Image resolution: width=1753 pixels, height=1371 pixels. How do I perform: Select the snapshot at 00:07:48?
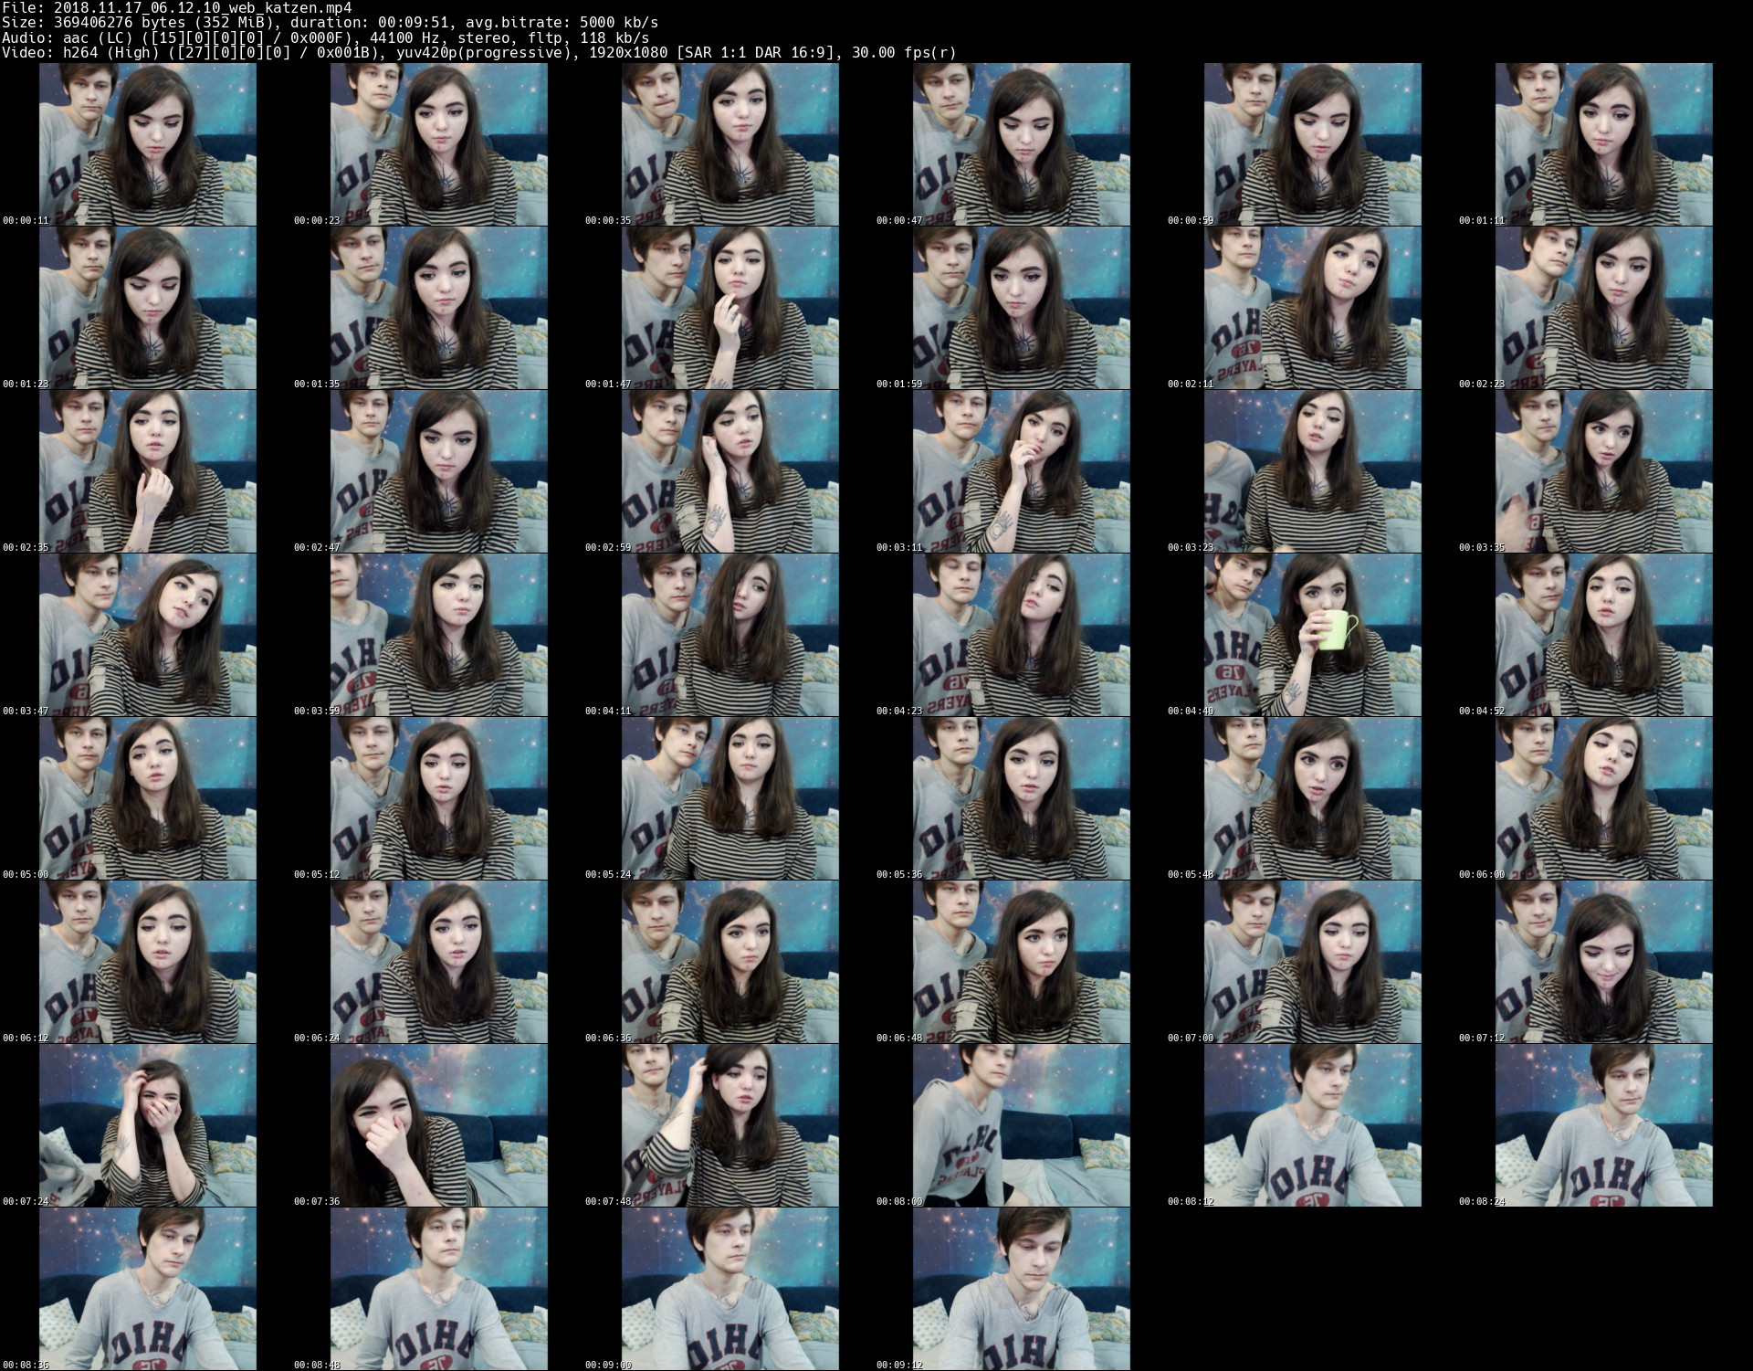coord(730,1125)
